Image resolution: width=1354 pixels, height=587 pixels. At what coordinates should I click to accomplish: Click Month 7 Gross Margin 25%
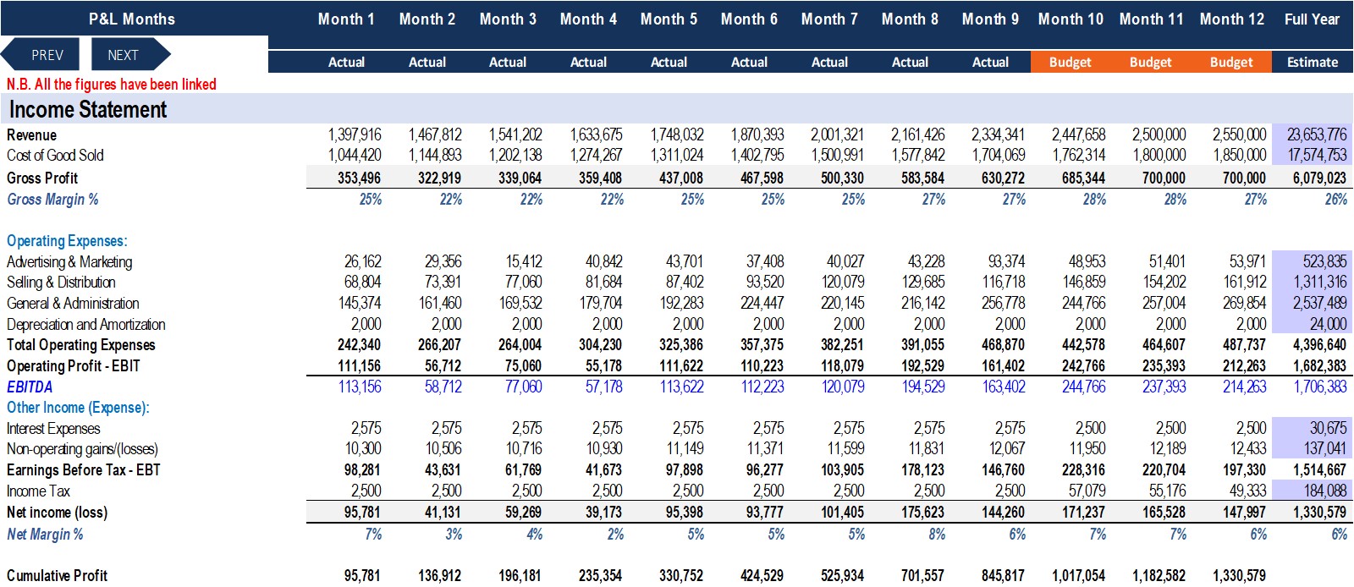[x=853, y=200]
